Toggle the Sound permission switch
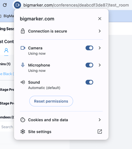The width and height of the screenshot is (132, 149). [89, 82]
